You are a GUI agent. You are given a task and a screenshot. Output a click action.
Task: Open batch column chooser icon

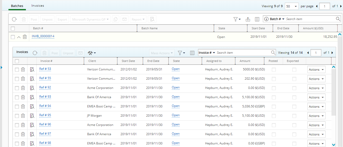257,19
